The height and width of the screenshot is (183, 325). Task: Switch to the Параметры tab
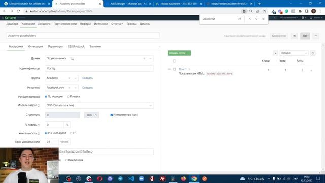(x=55, y=47)
